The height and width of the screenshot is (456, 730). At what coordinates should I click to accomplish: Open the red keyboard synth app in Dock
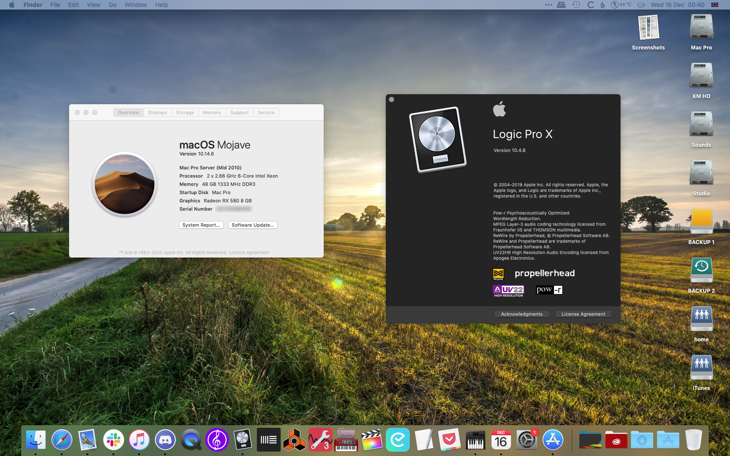coord(346,440)
